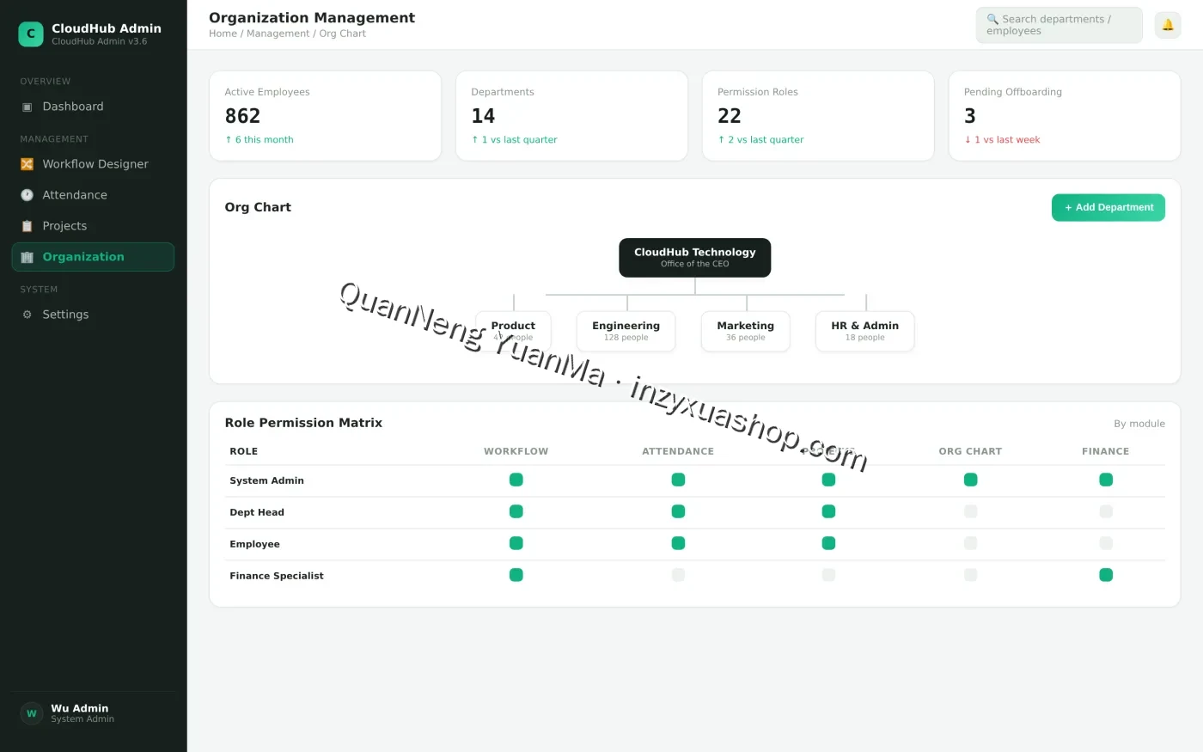Image resolution: width=1203 pixels, height=752 pixels.
Task: Open Workflow Designer in sidebar
Action: pyautogui.click(x=93, y=164)
